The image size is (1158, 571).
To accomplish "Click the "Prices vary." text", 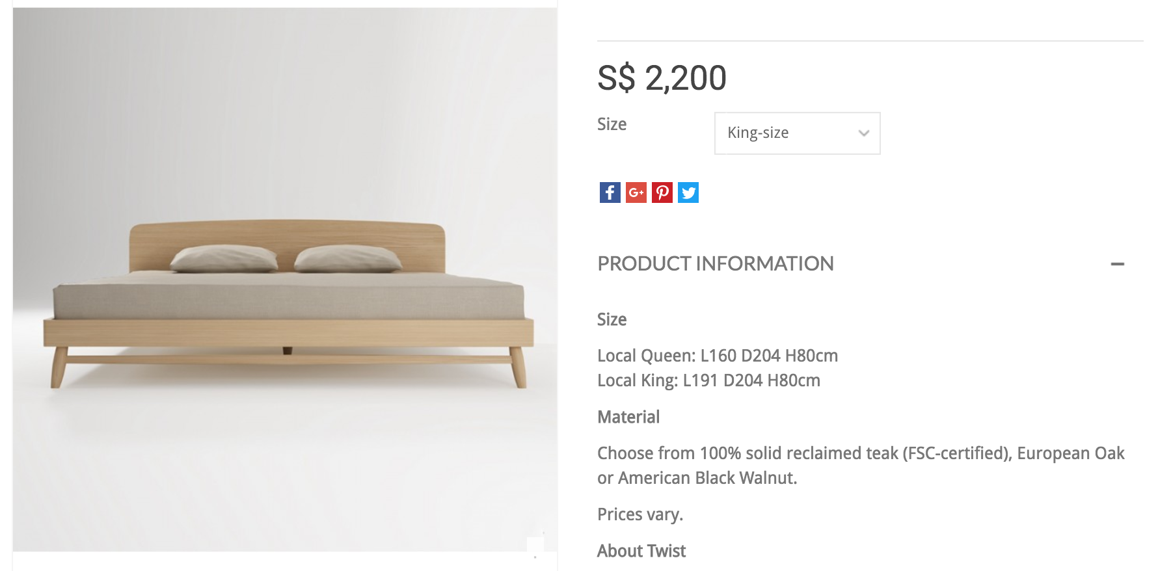I will coord(640,514).
